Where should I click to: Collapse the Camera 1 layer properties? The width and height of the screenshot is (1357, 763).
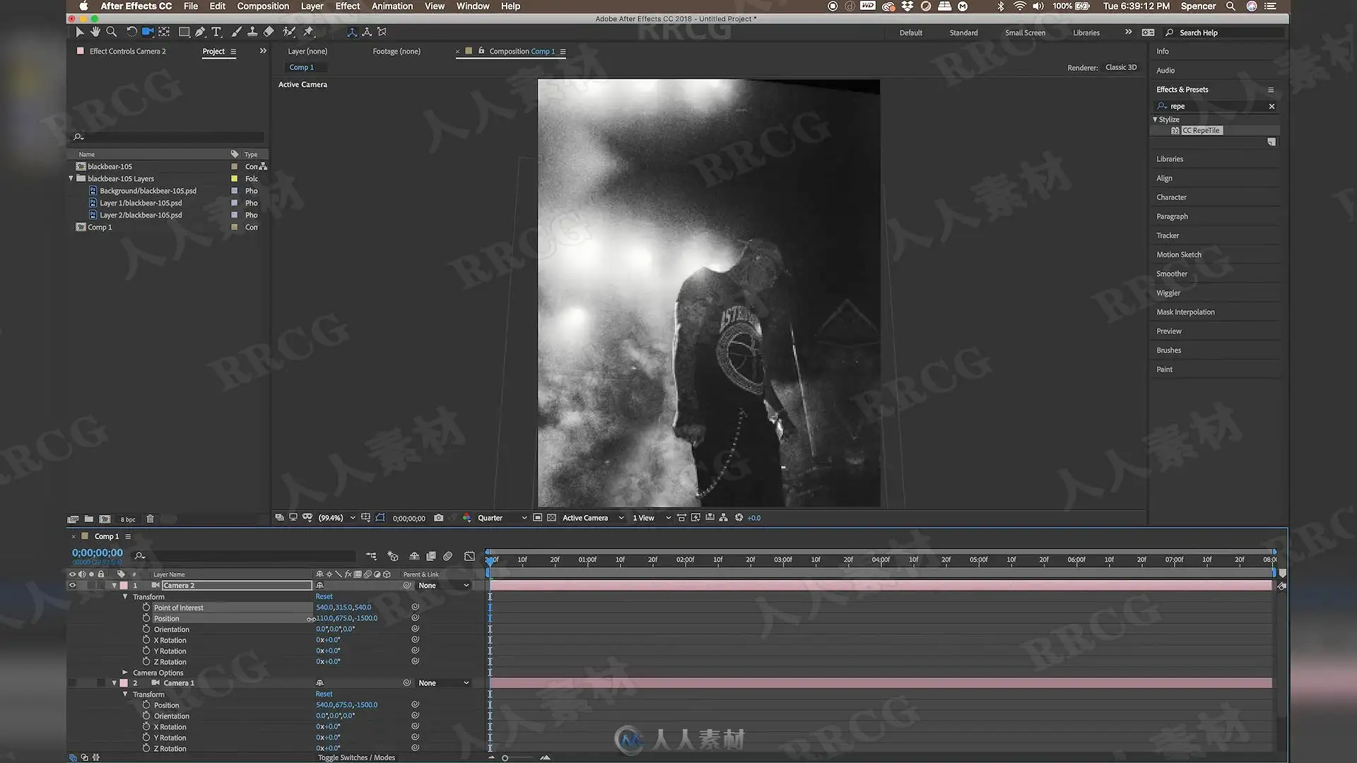114,683
